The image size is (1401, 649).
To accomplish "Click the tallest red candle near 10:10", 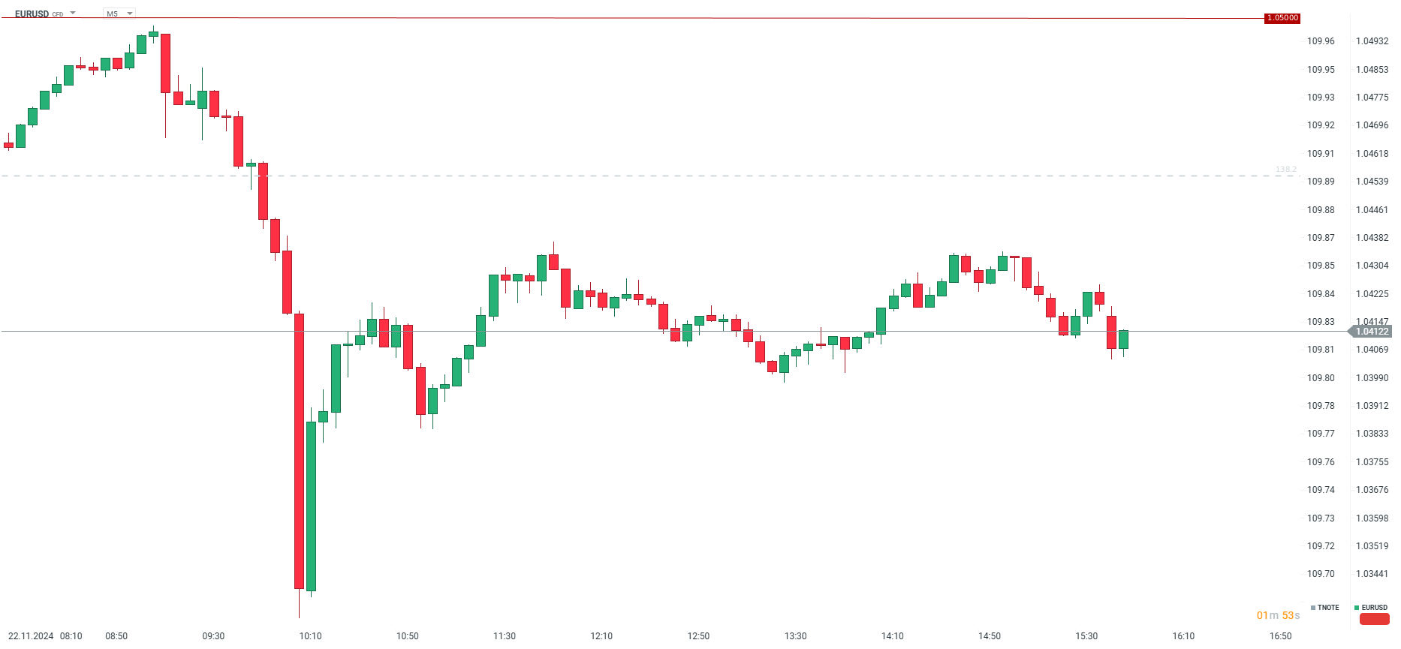I will 299,450.
